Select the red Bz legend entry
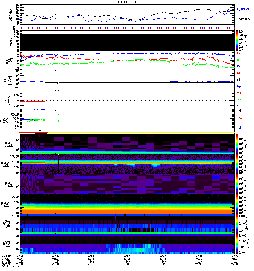Image resolution: width=254 pixels, height=271 pixels. [239, 53]
